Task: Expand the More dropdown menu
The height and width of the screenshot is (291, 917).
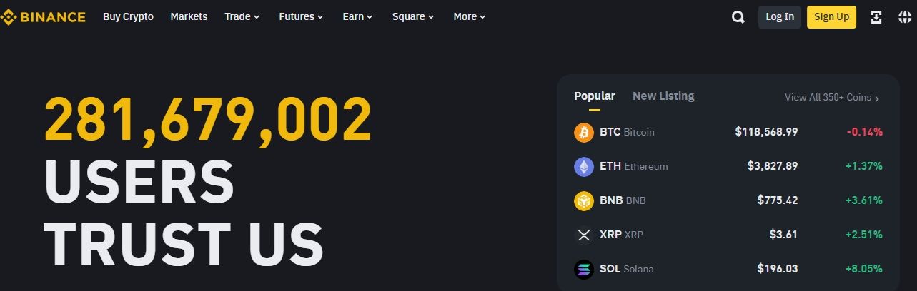Action: click(x=469, y=16)
